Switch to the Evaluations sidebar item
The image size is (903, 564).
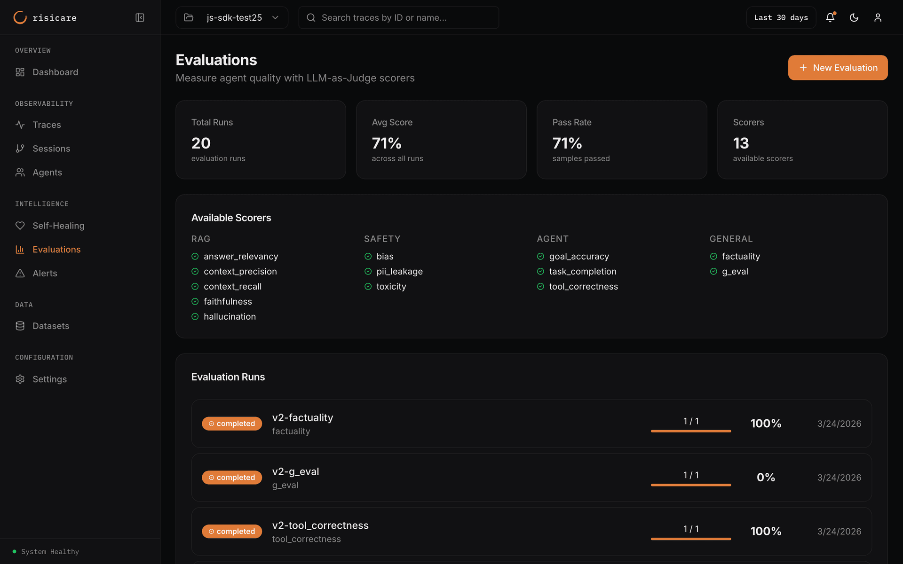coord(56,249)
